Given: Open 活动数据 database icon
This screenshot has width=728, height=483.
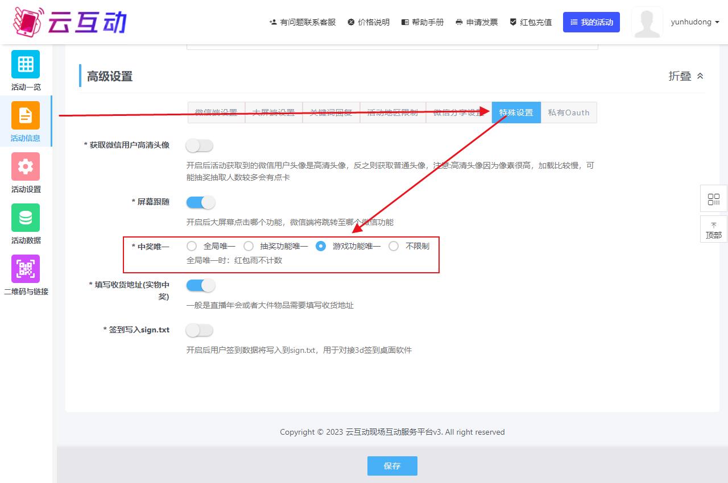Looking at the screenshot, I should tap(26, 218).
